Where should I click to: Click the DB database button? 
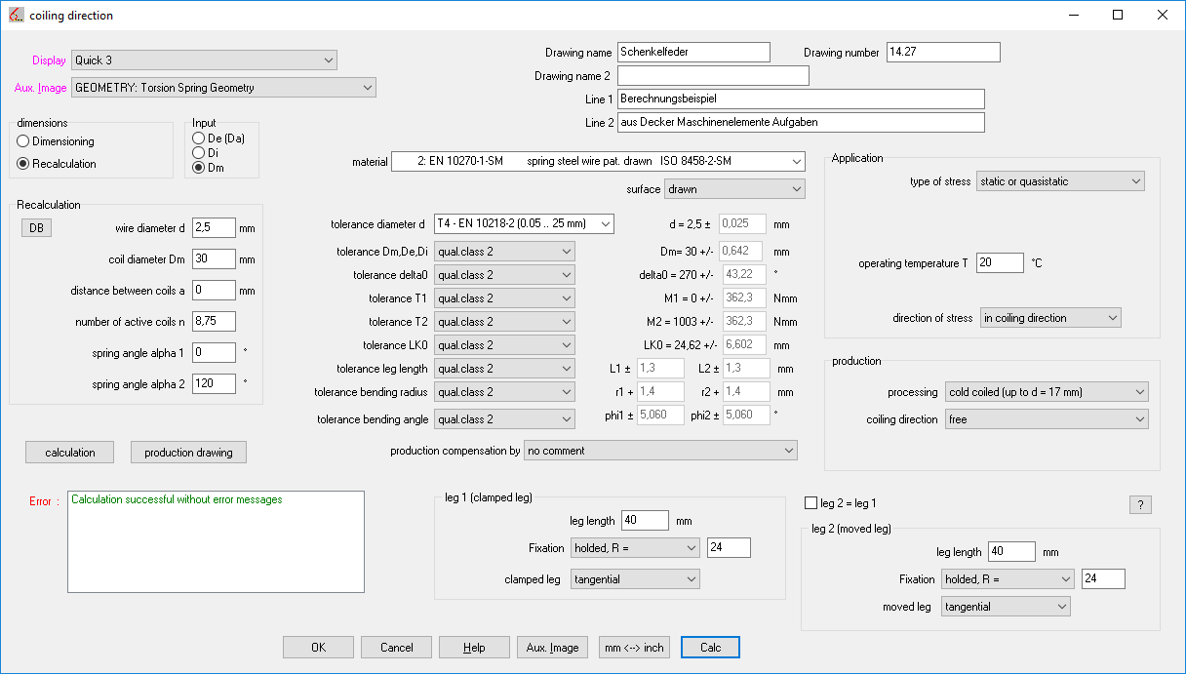tap(36, 227)
